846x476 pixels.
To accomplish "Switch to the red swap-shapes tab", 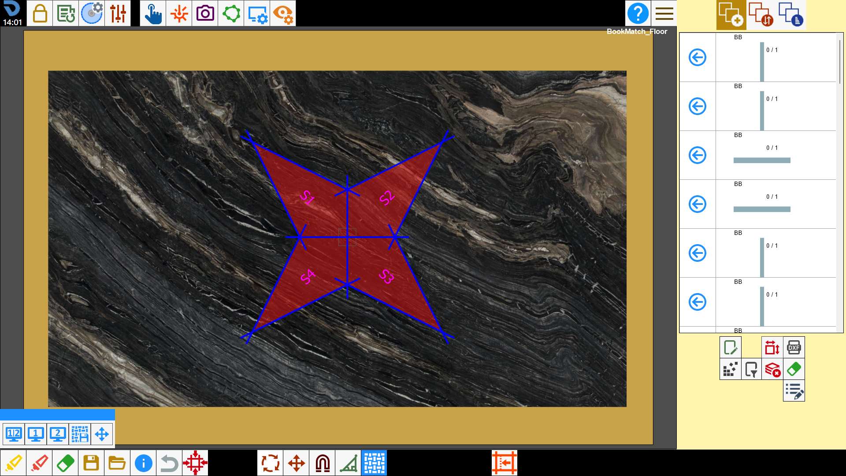I will click(761, 15).
